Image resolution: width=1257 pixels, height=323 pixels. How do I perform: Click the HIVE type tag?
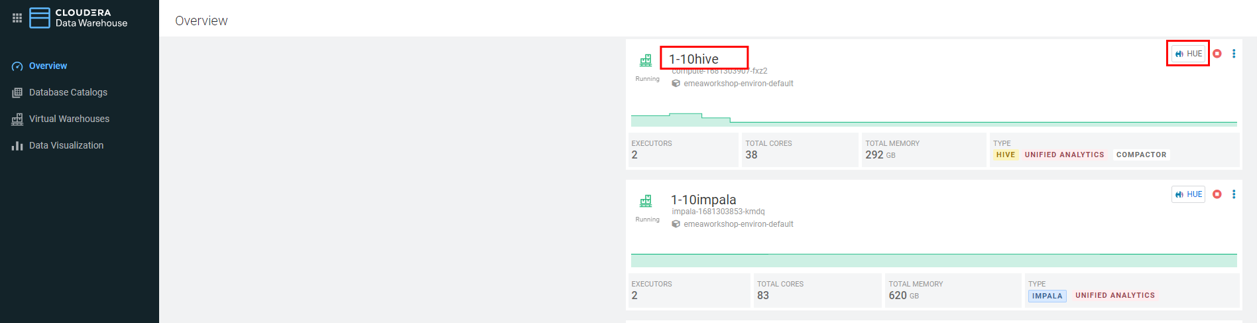click(1006, 155)
